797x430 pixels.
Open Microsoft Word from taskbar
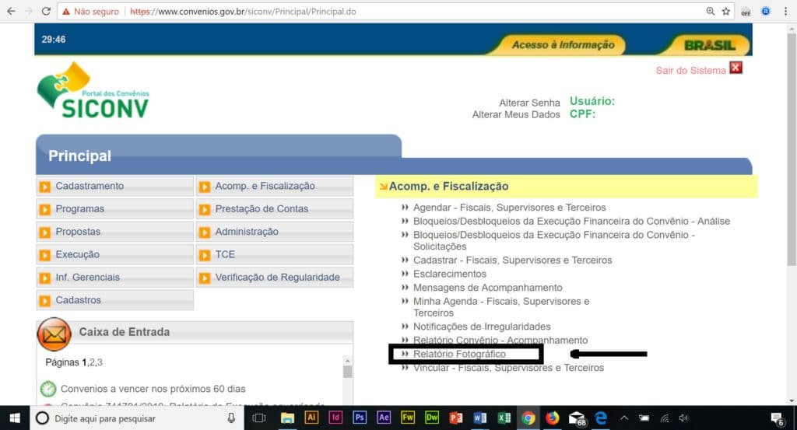[479, 418]
